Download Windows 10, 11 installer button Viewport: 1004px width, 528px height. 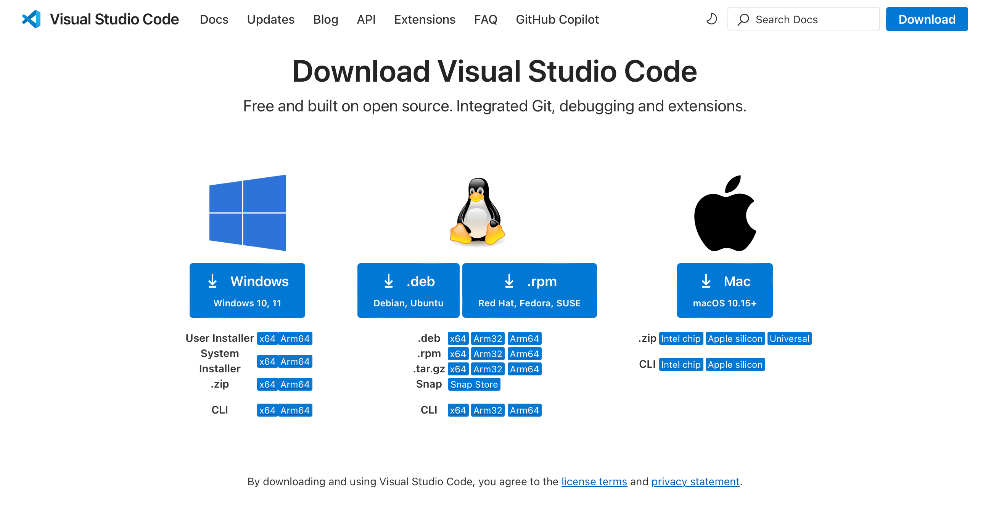coord(247,290)
